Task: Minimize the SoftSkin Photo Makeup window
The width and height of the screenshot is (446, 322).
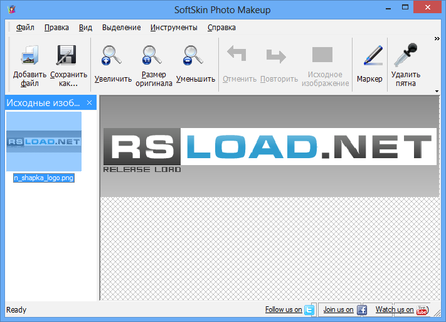Action: [388, 8]
